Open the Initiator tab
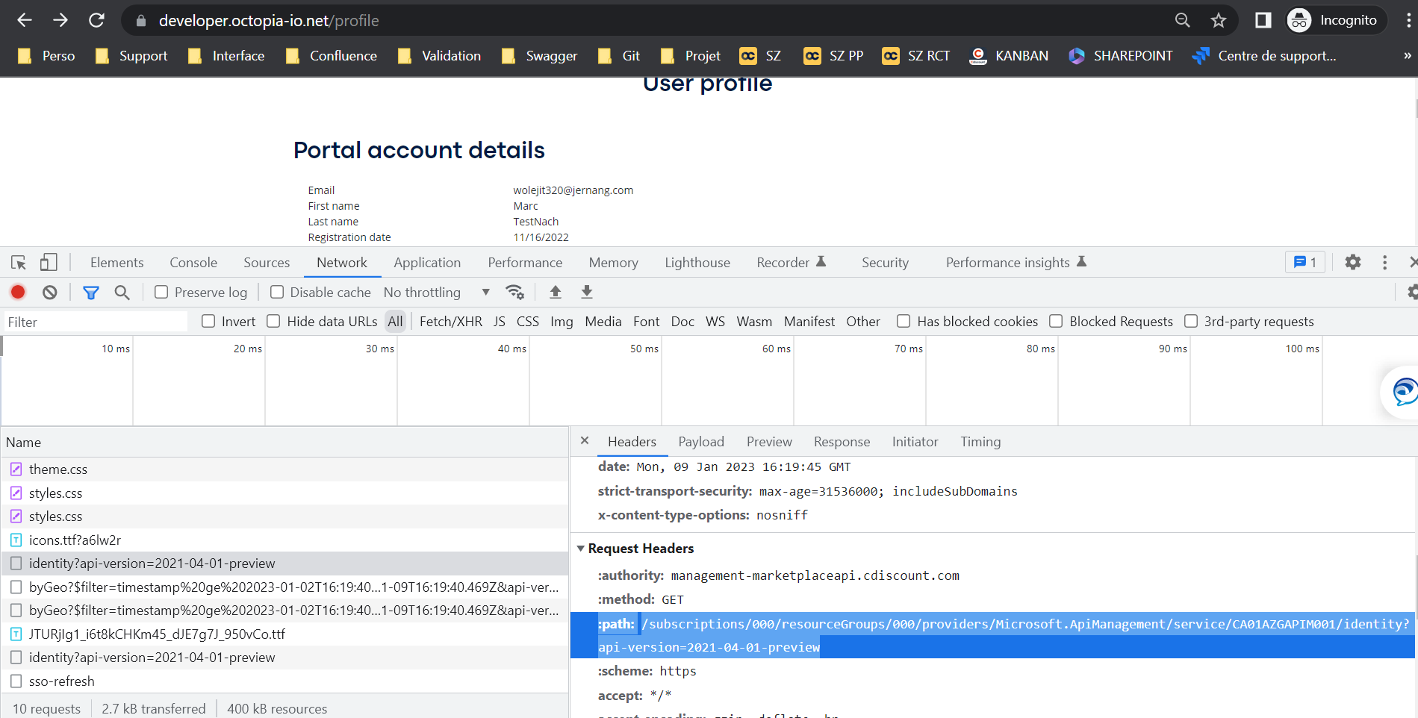 click(x=915, y=442)
